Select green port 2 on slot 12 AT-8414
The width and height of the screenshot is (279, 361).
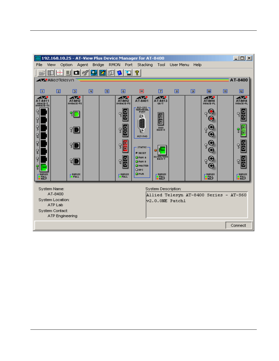(x=243, y=130)
